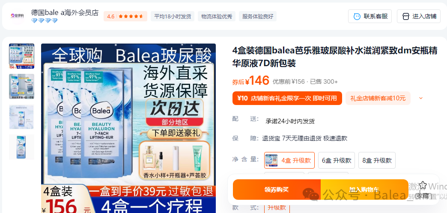The image size is (447, 213).
Task: Choose the 4盒 升级款 option
Action: (x=289, y=160)
